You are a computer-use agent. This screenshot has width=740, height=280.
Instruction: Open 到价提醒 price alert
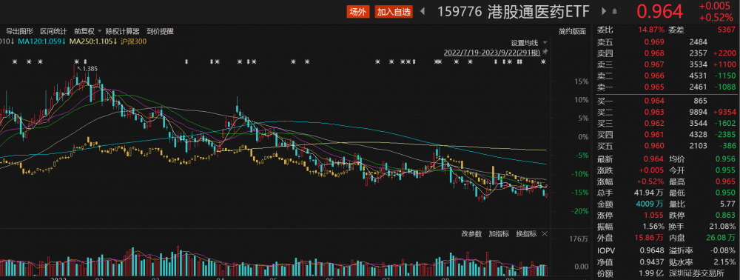click(160, 32)
